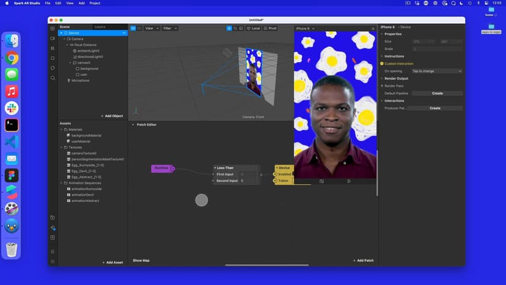Collapse the Animation Sequences folder

click(61, 183)
